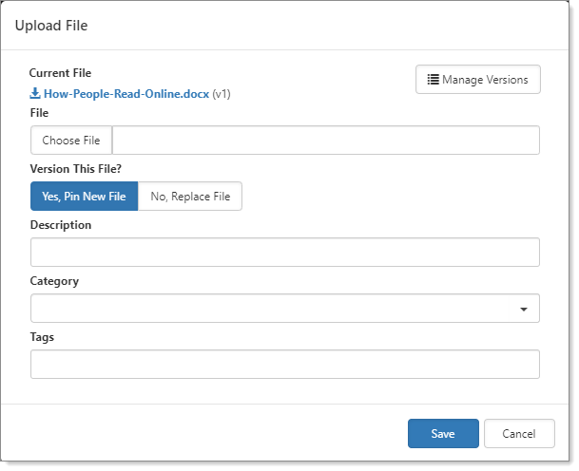Click the Category field label

tap(54, 281)
